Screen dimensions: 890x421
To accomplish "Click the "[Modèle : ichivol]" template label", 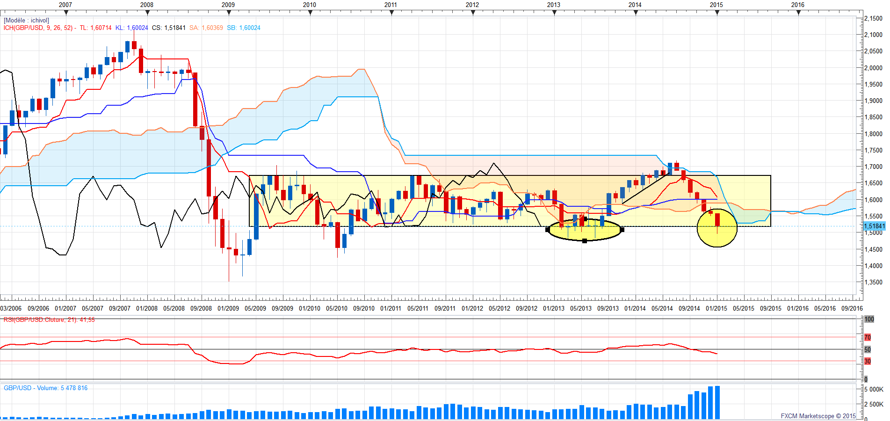I will 26,21.
